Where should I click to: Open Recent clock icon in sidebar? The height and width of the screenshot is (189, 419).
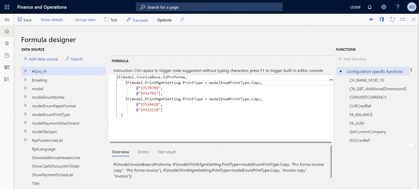(7, 55)
